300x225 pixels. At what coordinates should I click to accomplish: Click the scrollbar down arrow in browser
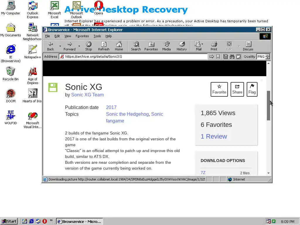[268, 173]
